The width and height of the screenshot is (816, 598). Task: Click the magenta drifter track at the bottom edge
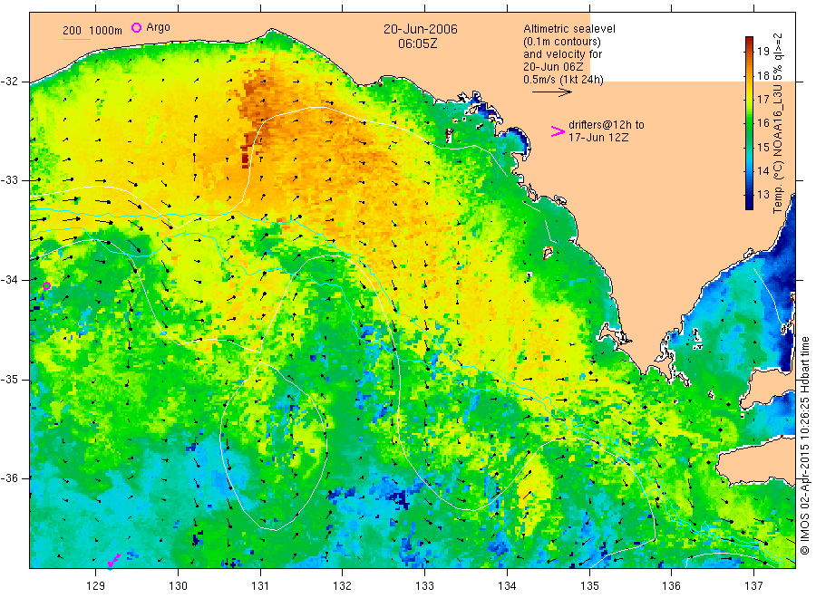click(113, 561)
